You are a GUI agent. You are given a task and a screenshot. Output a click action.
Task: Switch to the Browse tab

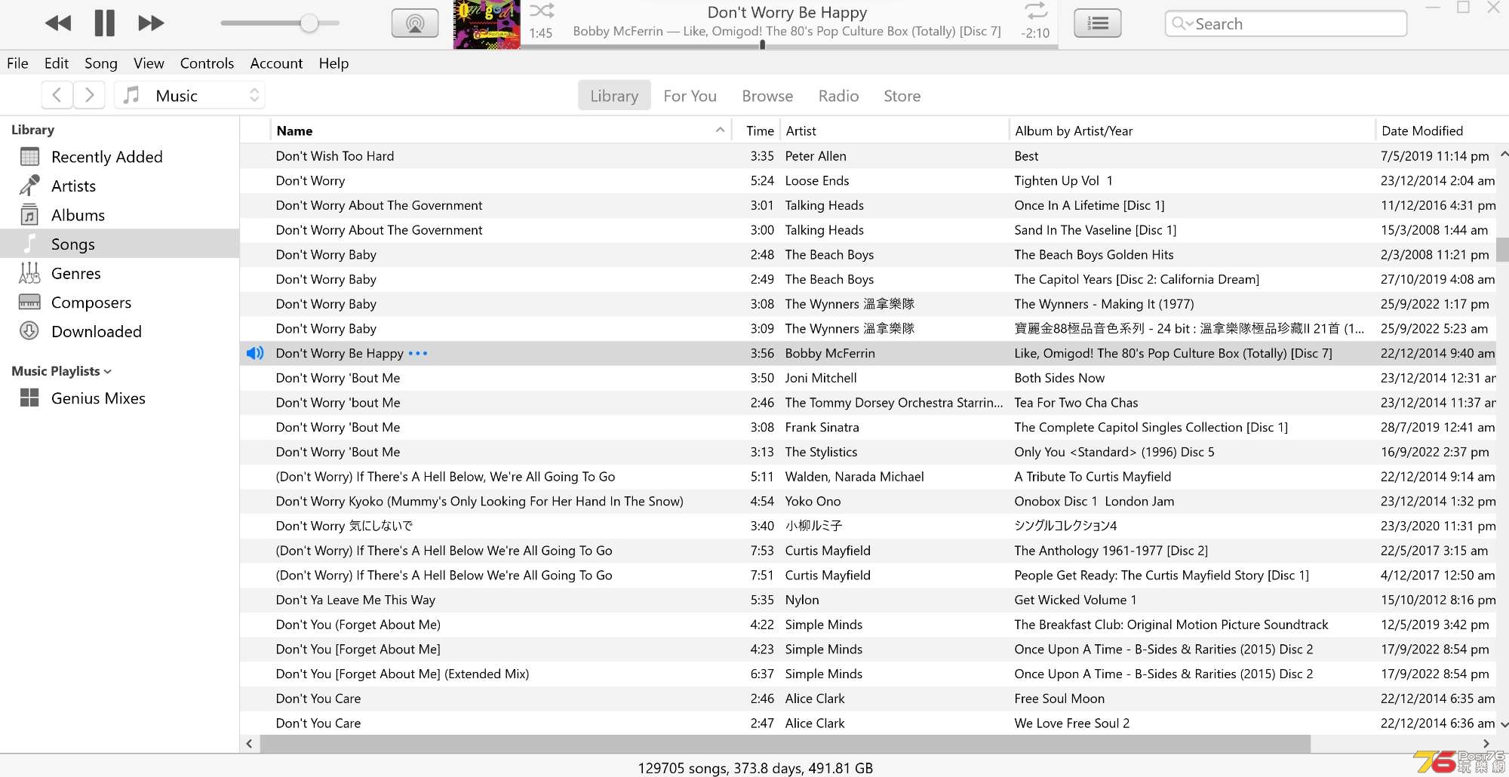pos(767,96)
